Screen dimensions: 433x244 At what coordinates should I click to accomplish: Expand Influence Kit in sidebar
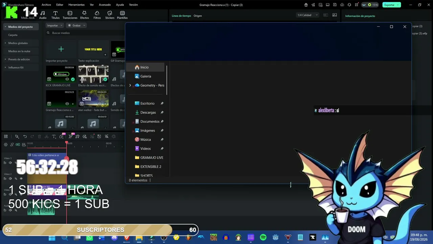(5, 67)
